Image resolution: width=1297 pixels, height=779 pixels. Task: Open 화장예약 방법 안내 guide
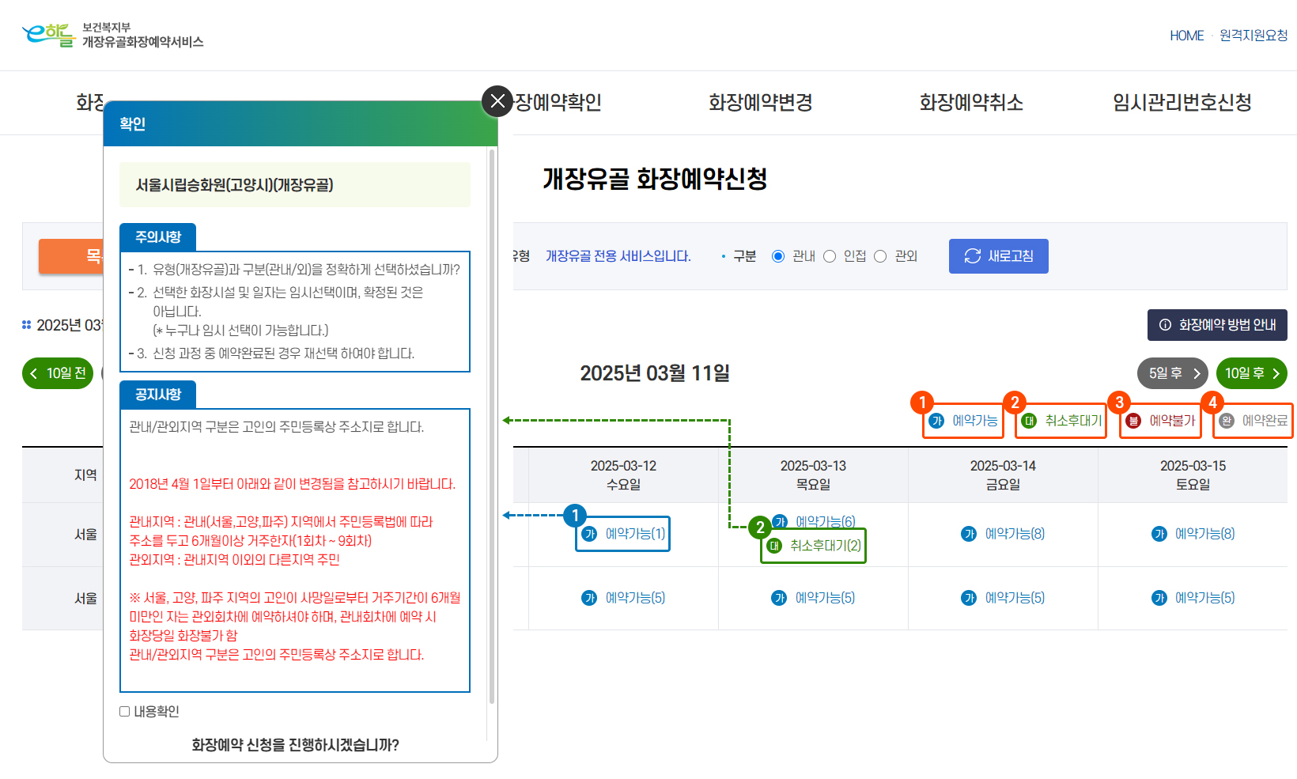(x=1217, y=325)
